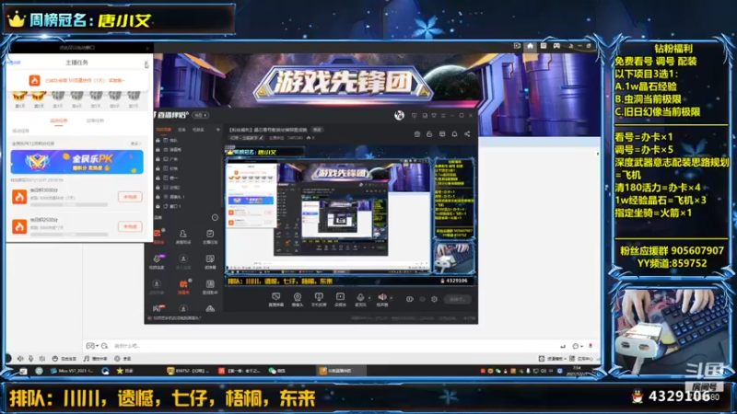
Task: Open the multimedia player source icon
Action: tap(340, 300)
